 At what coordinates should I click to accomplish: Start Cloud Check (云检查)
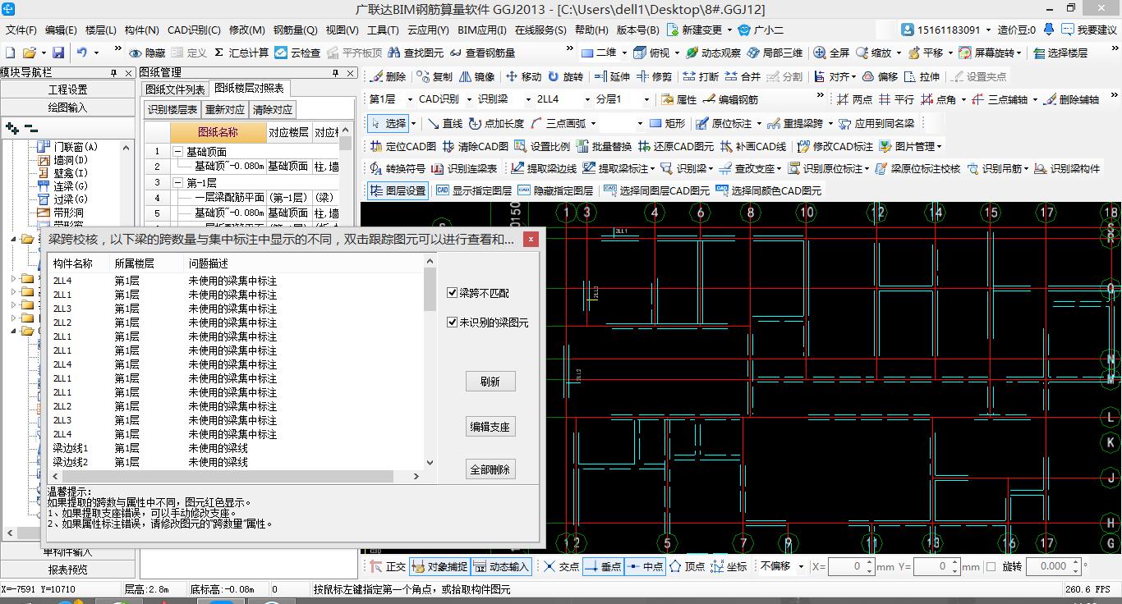[x=297, y=53]
